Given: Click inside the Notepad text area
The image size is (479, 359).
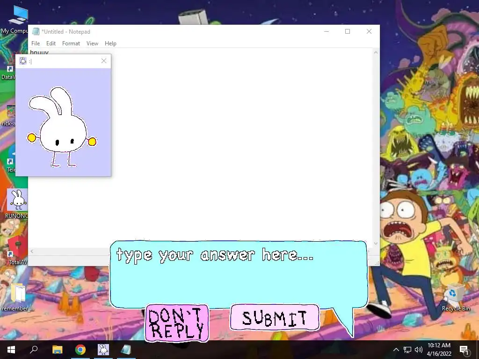Looking at the screenshot, I should [241, 146].
